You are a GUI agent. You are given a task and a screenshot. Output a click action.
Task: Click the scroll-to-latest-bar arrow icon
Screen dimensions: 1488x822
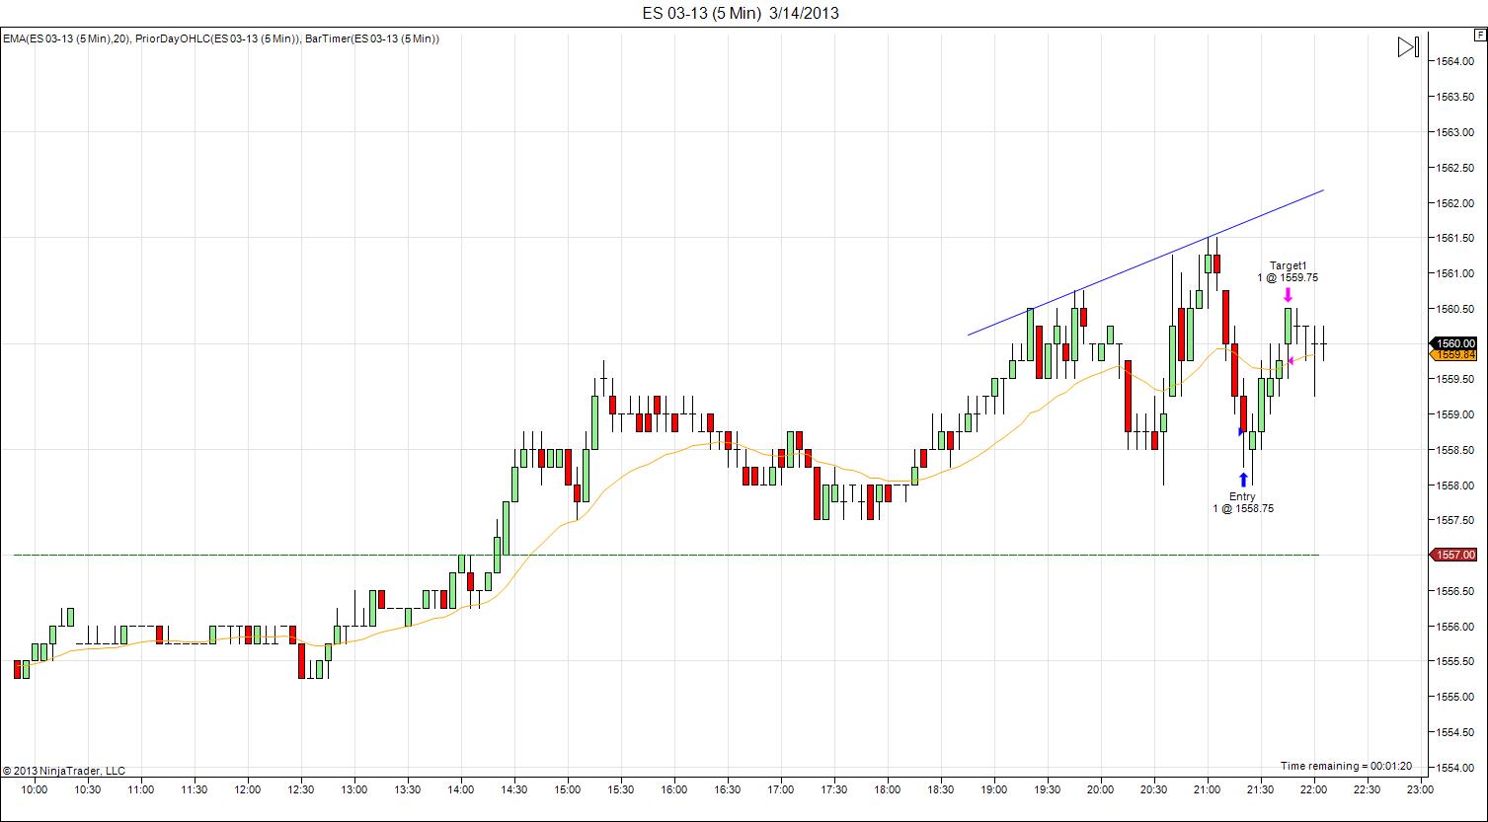[x=1408, y=47]
